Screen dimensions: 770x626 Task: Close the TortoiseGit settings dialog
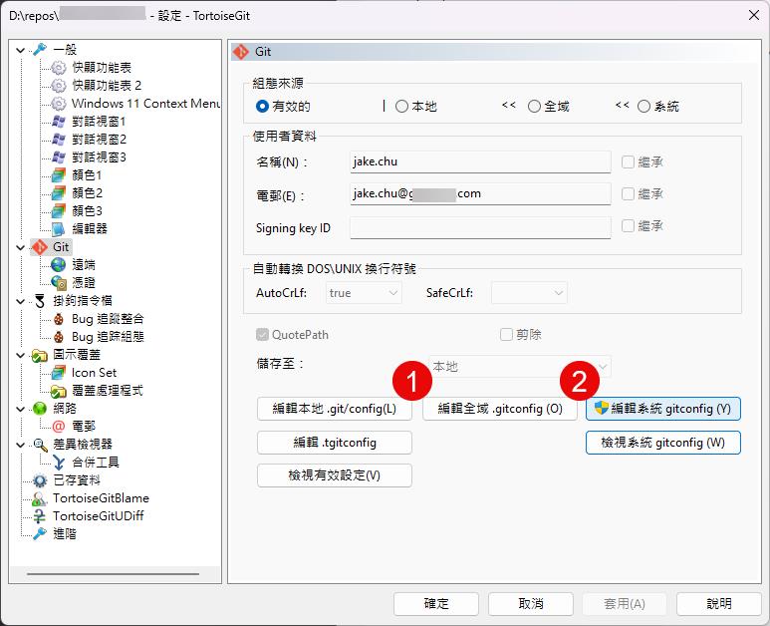pyautogui.click(x=754, y=15)
